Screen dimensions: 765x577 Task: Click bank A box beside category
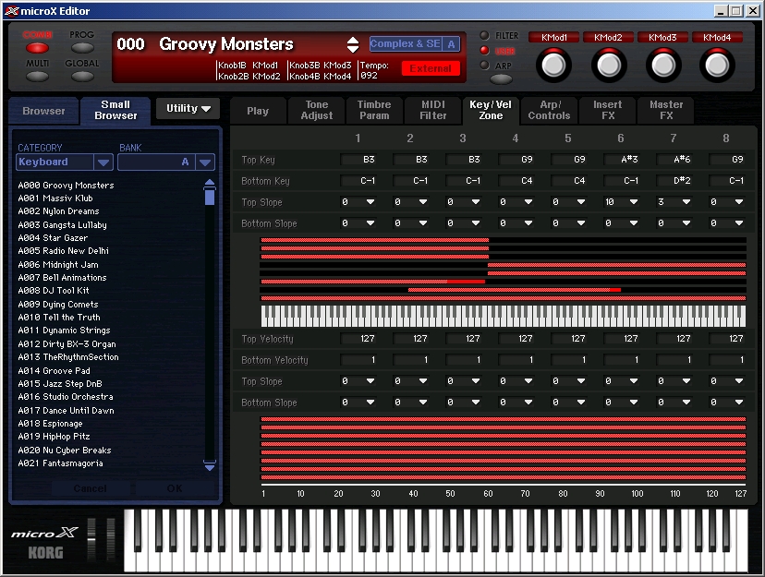click(x=451, y=44)
